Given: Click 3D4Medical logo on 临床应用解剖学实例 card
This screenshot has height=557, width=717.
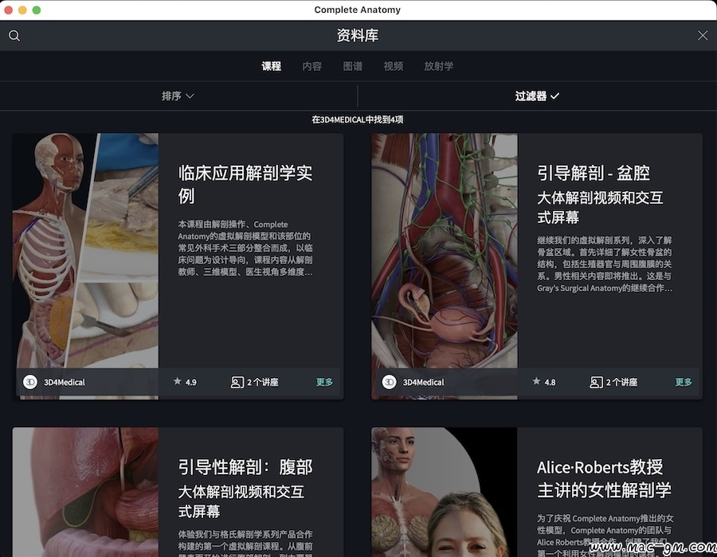Looking at the screenshot, I should click(30, 382).
